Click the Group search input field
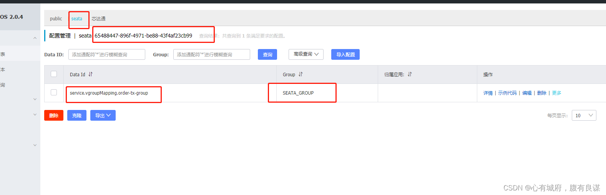 pyautogui.click(x=212, y=54)
